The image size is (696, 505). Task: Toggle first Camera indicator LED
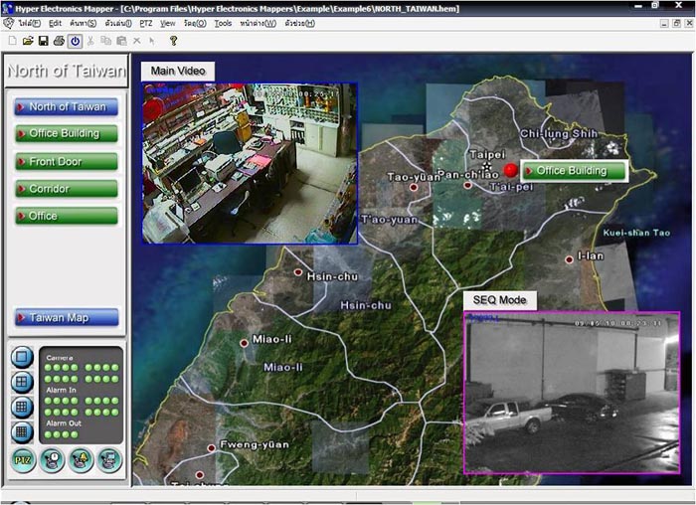point(48,368)
